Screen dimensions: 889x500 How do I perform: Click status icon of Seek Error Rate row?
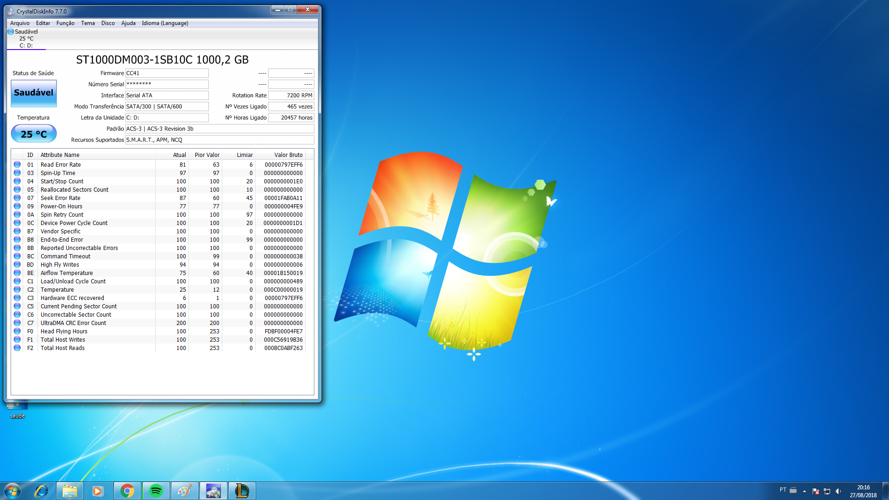[17, 198]
